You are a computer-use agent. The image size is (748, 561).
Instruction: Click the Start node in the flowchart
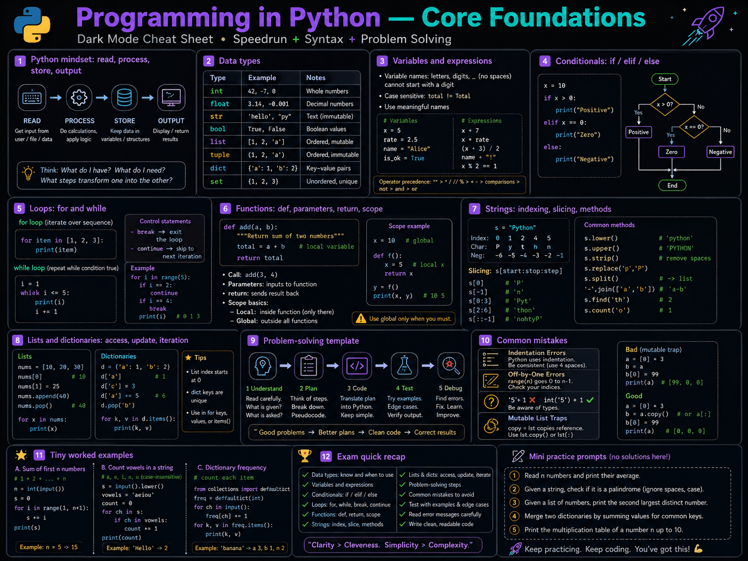click(665, 79)
